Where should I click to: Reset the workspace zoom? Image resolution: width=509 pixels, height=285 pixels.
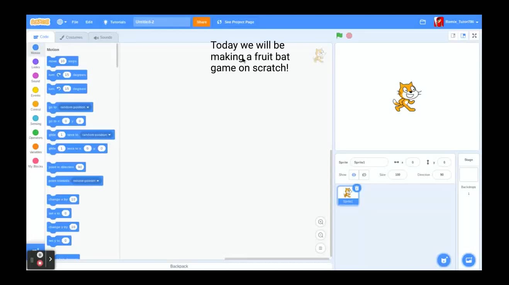(x=320, y=248)
